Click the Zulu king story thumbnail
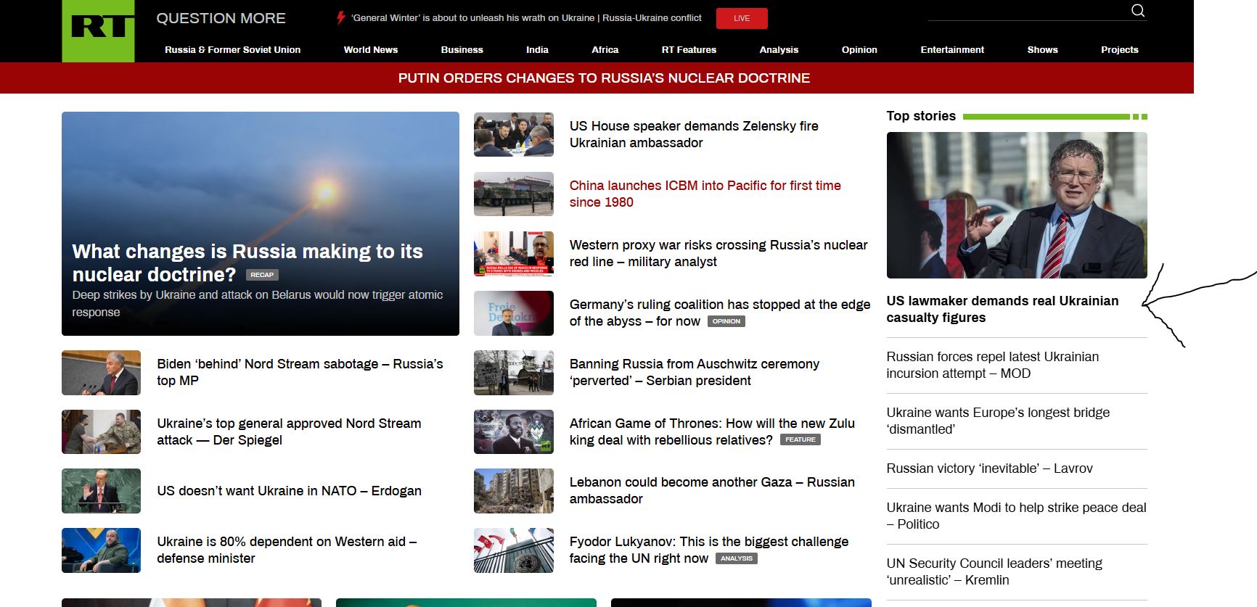This screenshot has width=1257, height=607. click(514, 431)
